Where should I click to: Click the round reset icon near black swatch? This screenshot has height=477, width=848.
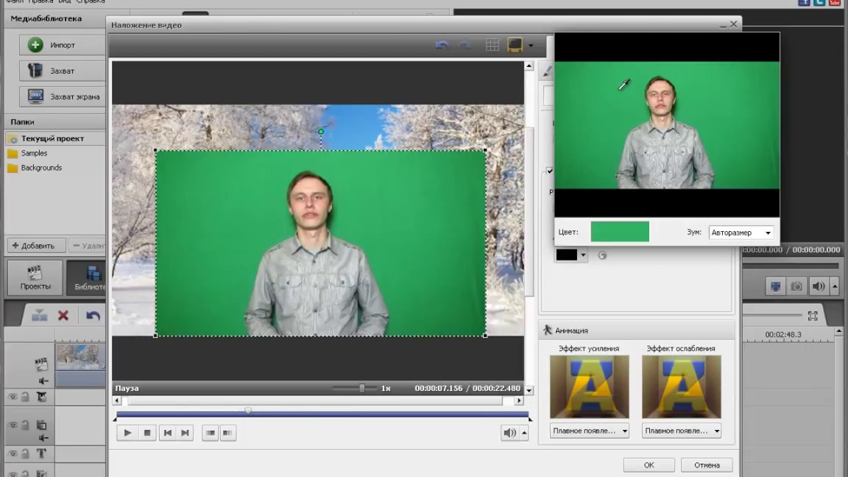coord(602,255)
